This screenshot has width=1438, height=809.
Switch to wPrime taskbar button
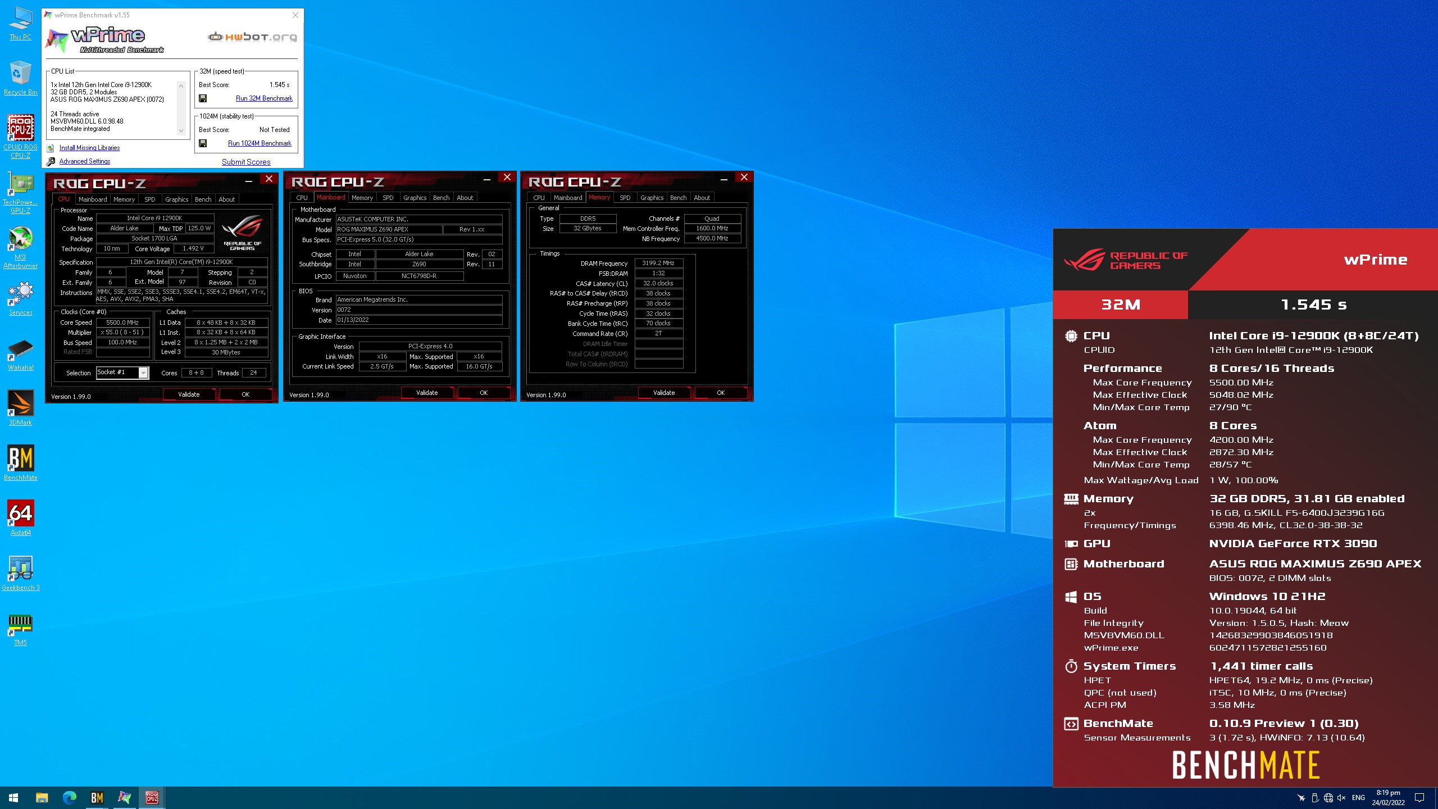pos(124,798)
